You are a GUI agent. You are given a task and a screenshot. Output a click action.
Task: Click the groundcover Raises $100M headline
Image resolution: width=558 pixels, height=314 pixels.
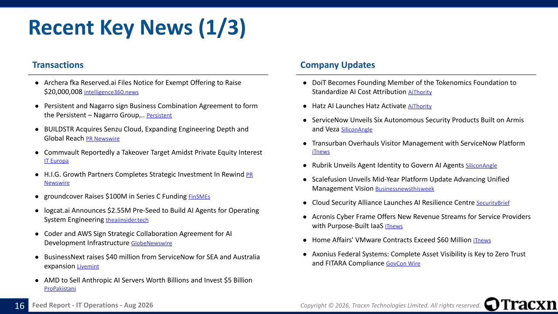[x=115, y=197]
